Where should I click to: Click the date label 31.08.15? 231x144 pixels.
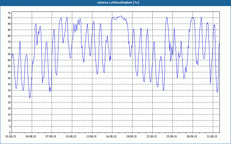pyautogui.click(x=212, y=137)
